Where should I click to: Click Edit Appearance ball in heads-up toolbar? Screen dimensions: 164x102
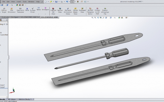click(x=119, y=18)
